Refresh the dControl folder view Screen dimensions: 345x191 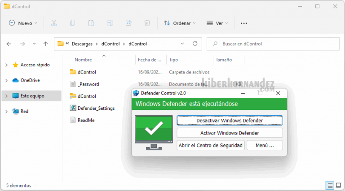click(x=195, y=44)
